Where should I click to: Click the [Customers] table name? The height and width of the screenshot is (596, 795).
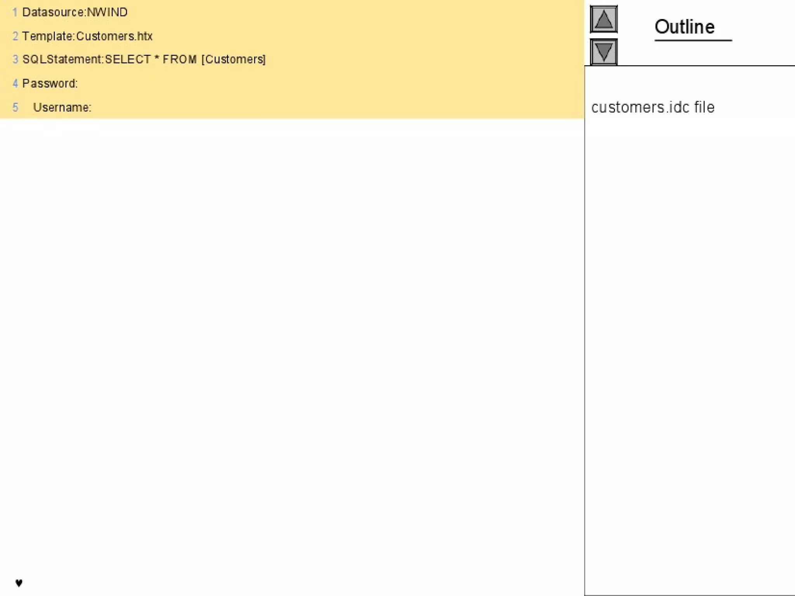pyautogui.click(x=233, y=59)
